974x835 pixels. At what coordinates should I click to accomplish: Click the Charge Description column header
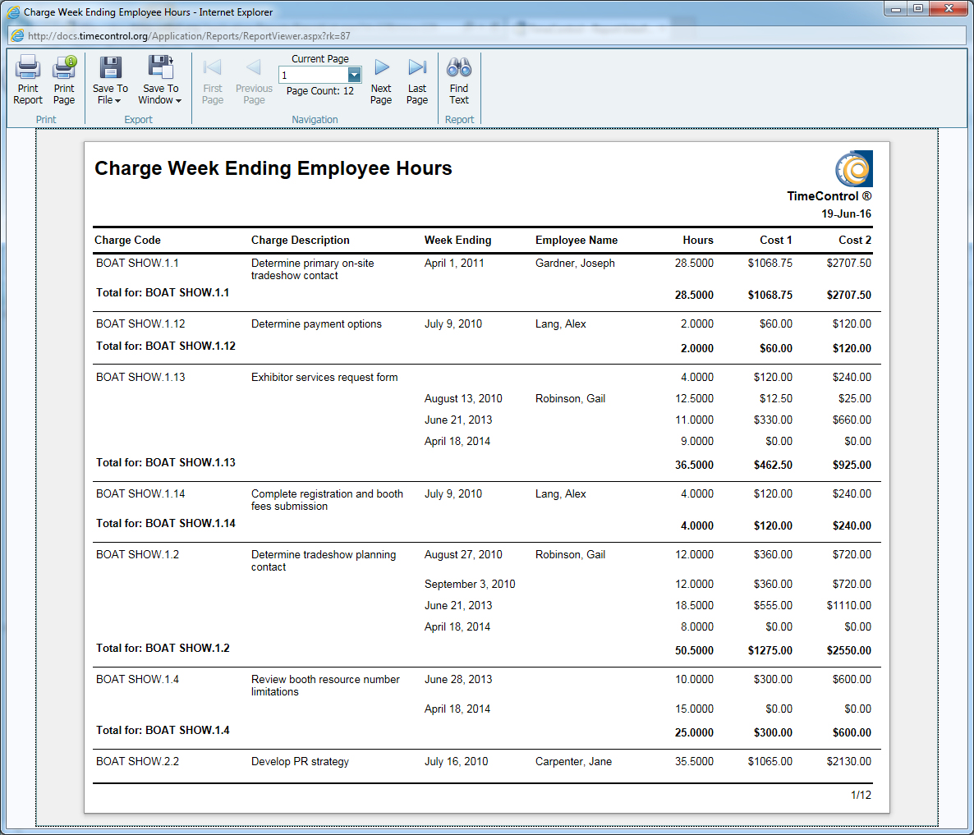coord(300,241)
